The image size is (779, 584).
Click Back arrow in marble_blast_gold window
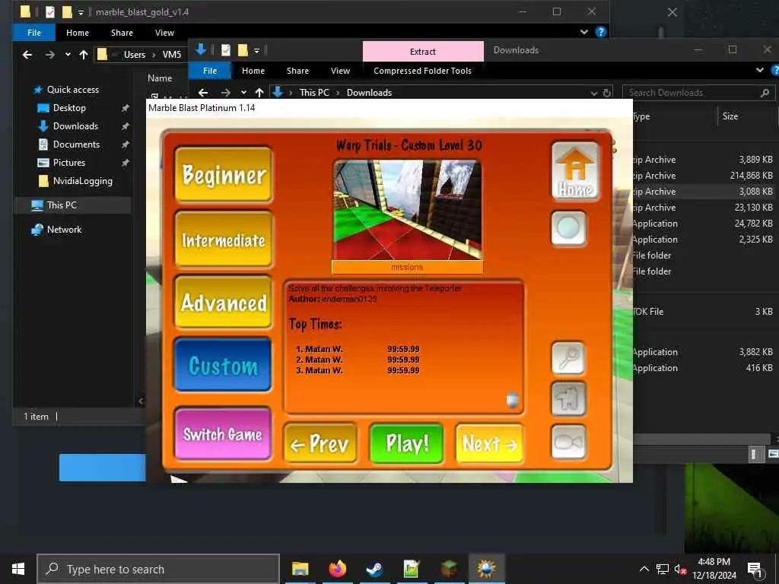click(27, 55)
